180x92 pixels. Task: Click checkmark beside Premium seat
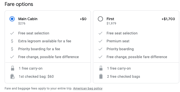(100, 41)
